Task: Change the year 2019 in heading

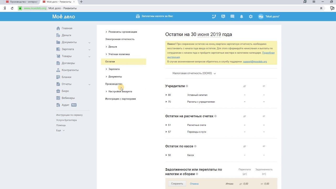Action: [216, 35]
